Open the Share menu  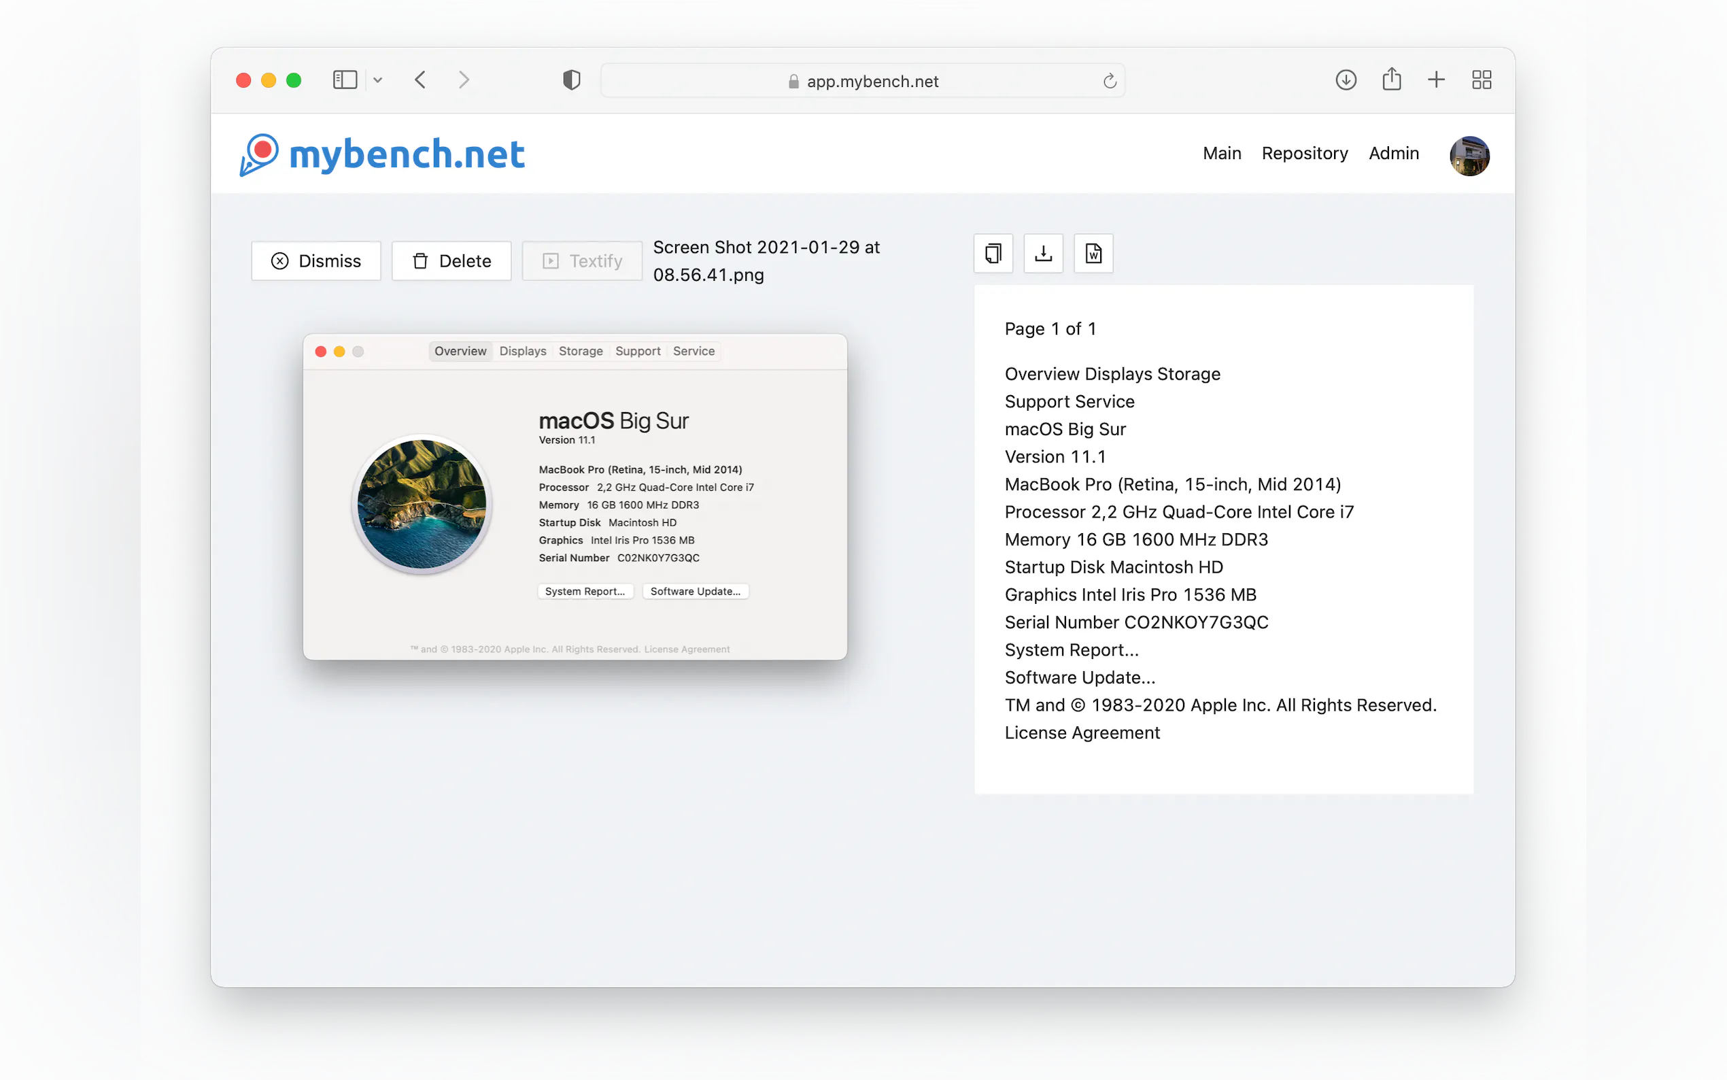click(x=1391, y=80)
